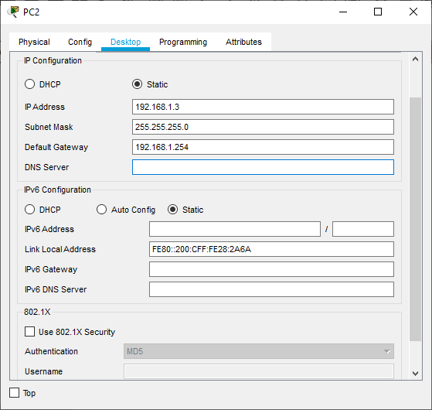Viewport: 432px width, 410px height.
Task: Open the Authentication MD5 dropdown
Action: 259,351
